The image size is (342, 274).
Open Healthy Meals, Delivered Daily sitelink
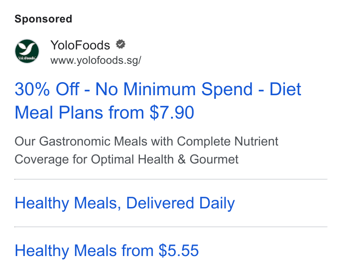tap(125, 203)
